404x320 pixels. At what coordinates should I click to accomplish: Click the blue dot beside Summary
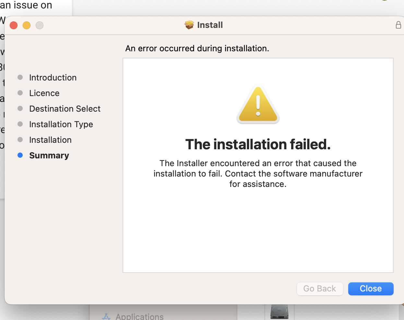[x=20, y=155]
